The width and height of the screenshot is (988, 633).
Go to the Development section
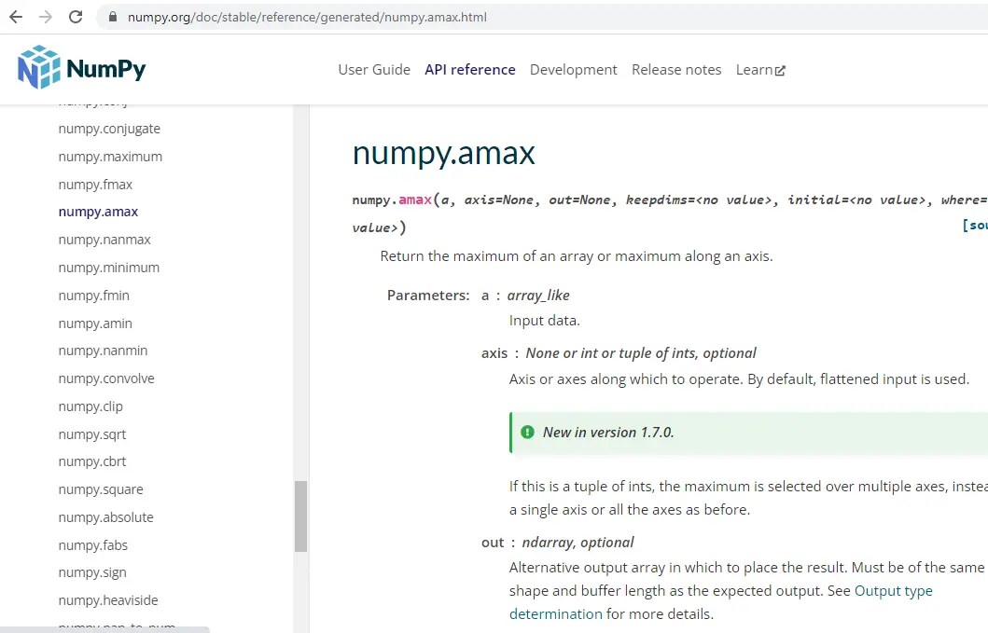coord(574,70)
